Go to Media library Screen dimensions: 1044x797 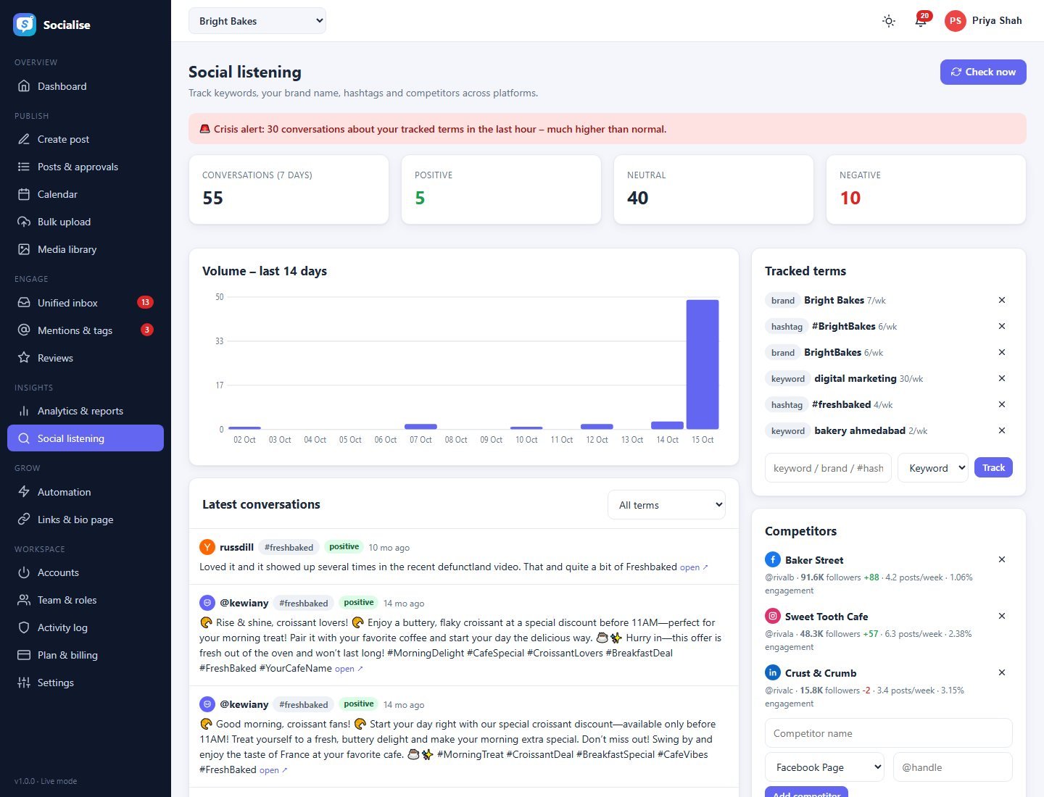pos(86,249)
